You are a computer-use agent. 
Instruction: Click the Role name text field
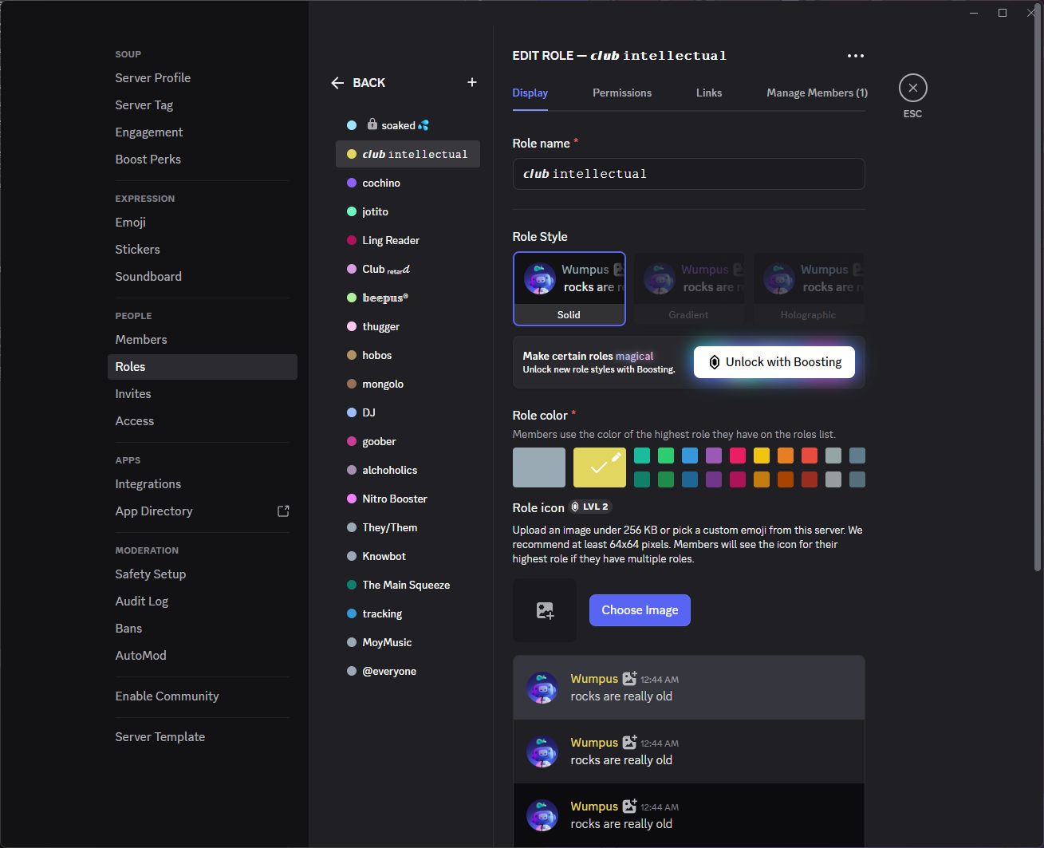click(688, 174)
